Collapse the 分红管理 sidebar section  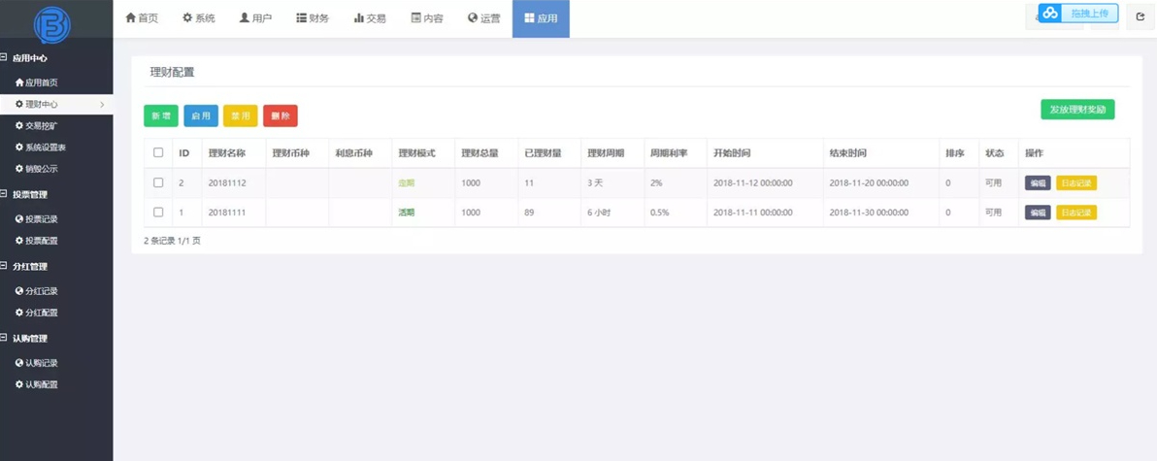pos(5,266)
